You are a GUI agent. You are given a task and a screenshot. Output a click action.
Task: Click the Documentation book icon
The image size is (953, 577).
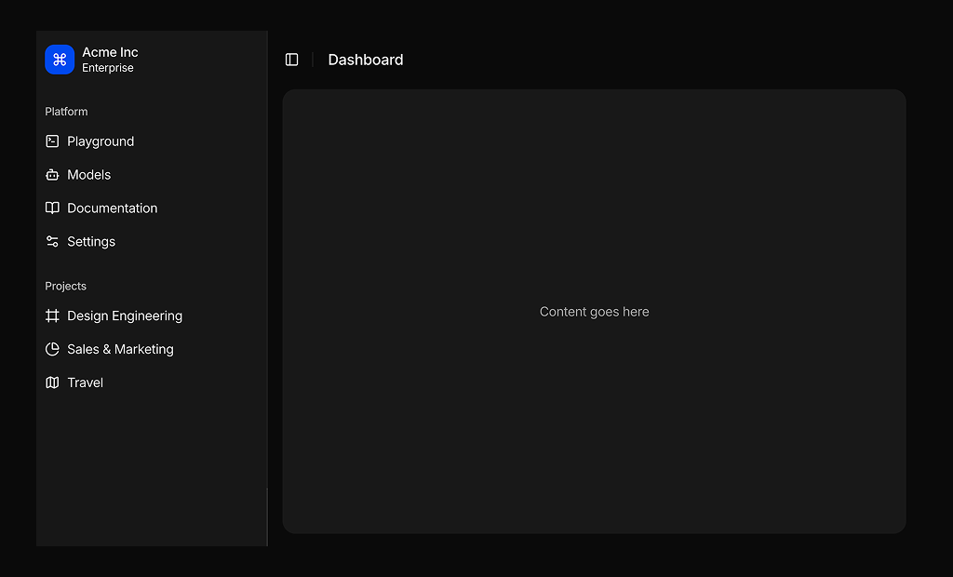coord(52,208)
